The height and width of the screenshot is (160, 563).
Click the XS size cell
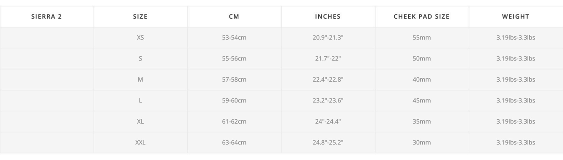140,38
